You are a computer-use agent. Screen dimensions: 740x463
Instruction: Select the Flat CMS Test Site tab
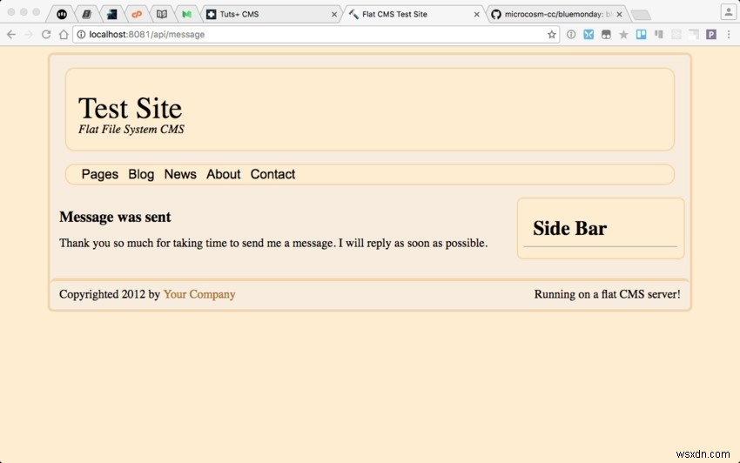point(413,14)
